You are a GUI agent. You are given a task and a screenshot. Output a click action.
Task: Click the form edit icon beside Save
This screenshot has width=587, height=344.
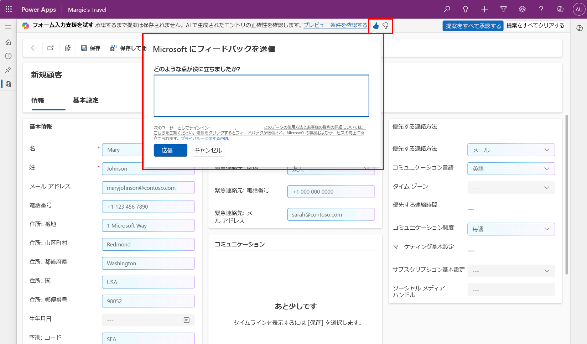point(68,48)
